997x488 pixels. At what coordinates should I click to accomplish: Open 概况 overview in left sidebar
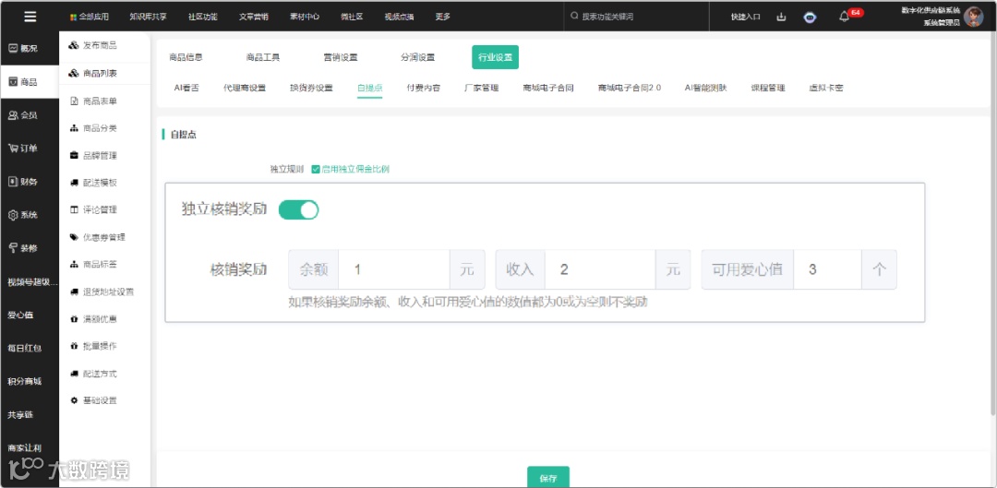[30, 48]
